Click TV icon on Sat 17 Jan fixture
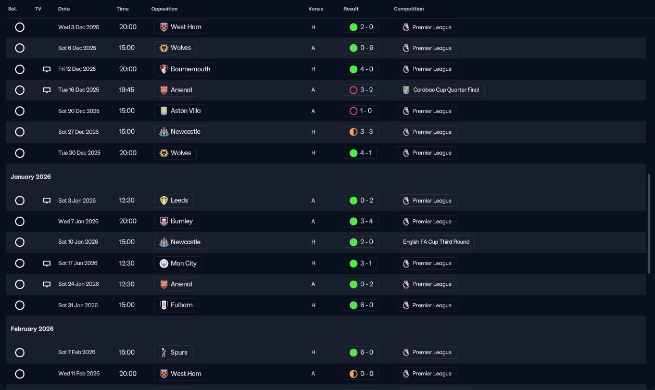Image resolution: width=655 pixels, height=390 pixels. click(x=47, y=263)
